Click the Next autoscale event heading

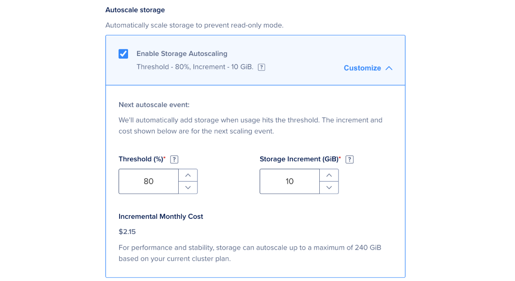154,105
